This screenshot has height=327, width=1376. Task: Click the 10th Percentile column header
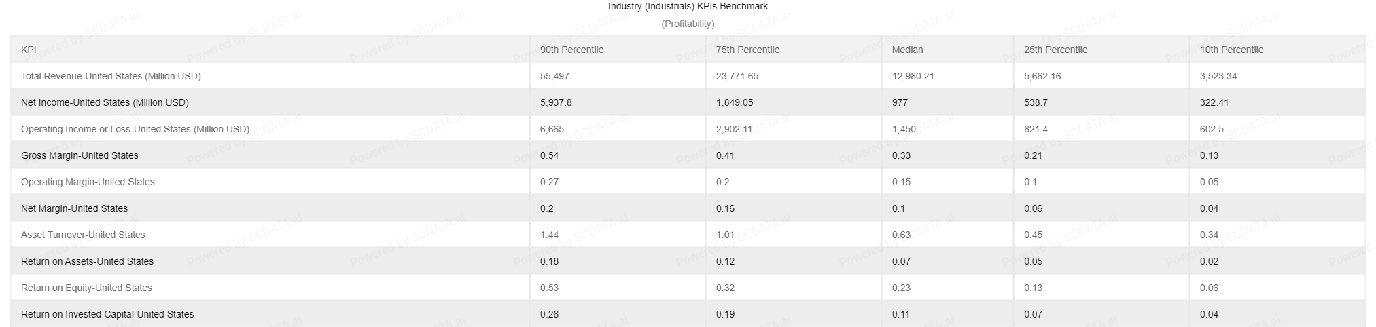pyautogui.click(x=1231, y=50)
